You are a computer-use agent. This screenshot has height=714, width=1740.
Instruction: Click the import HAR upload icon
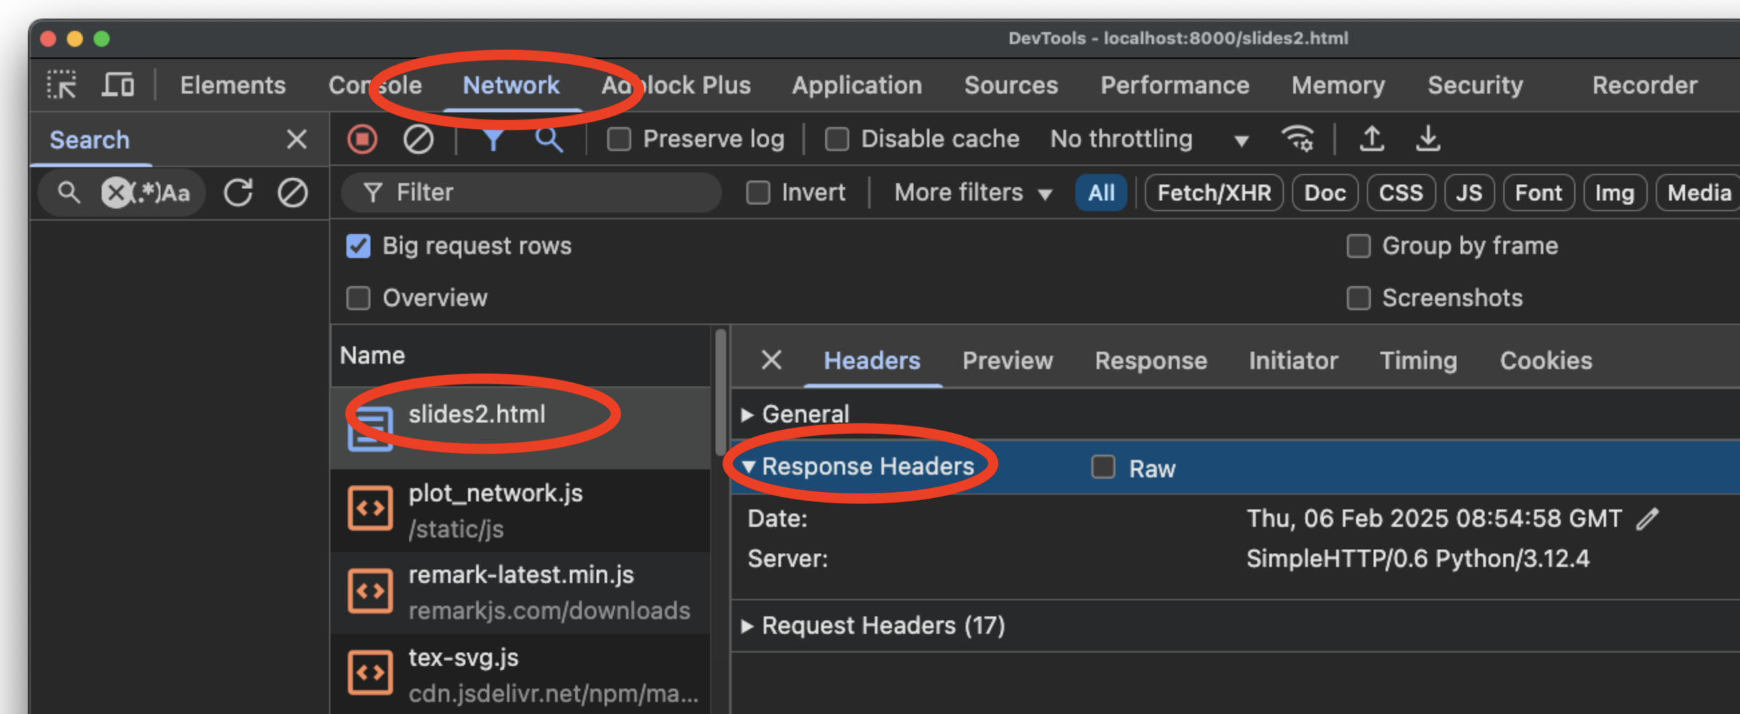coord(1372,139)
